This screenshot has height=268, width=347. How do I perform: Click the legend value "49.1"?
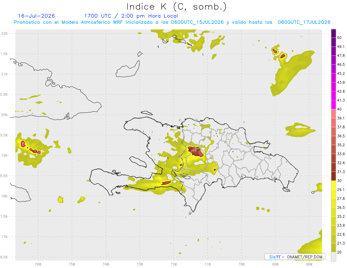(x=341, y=47)
